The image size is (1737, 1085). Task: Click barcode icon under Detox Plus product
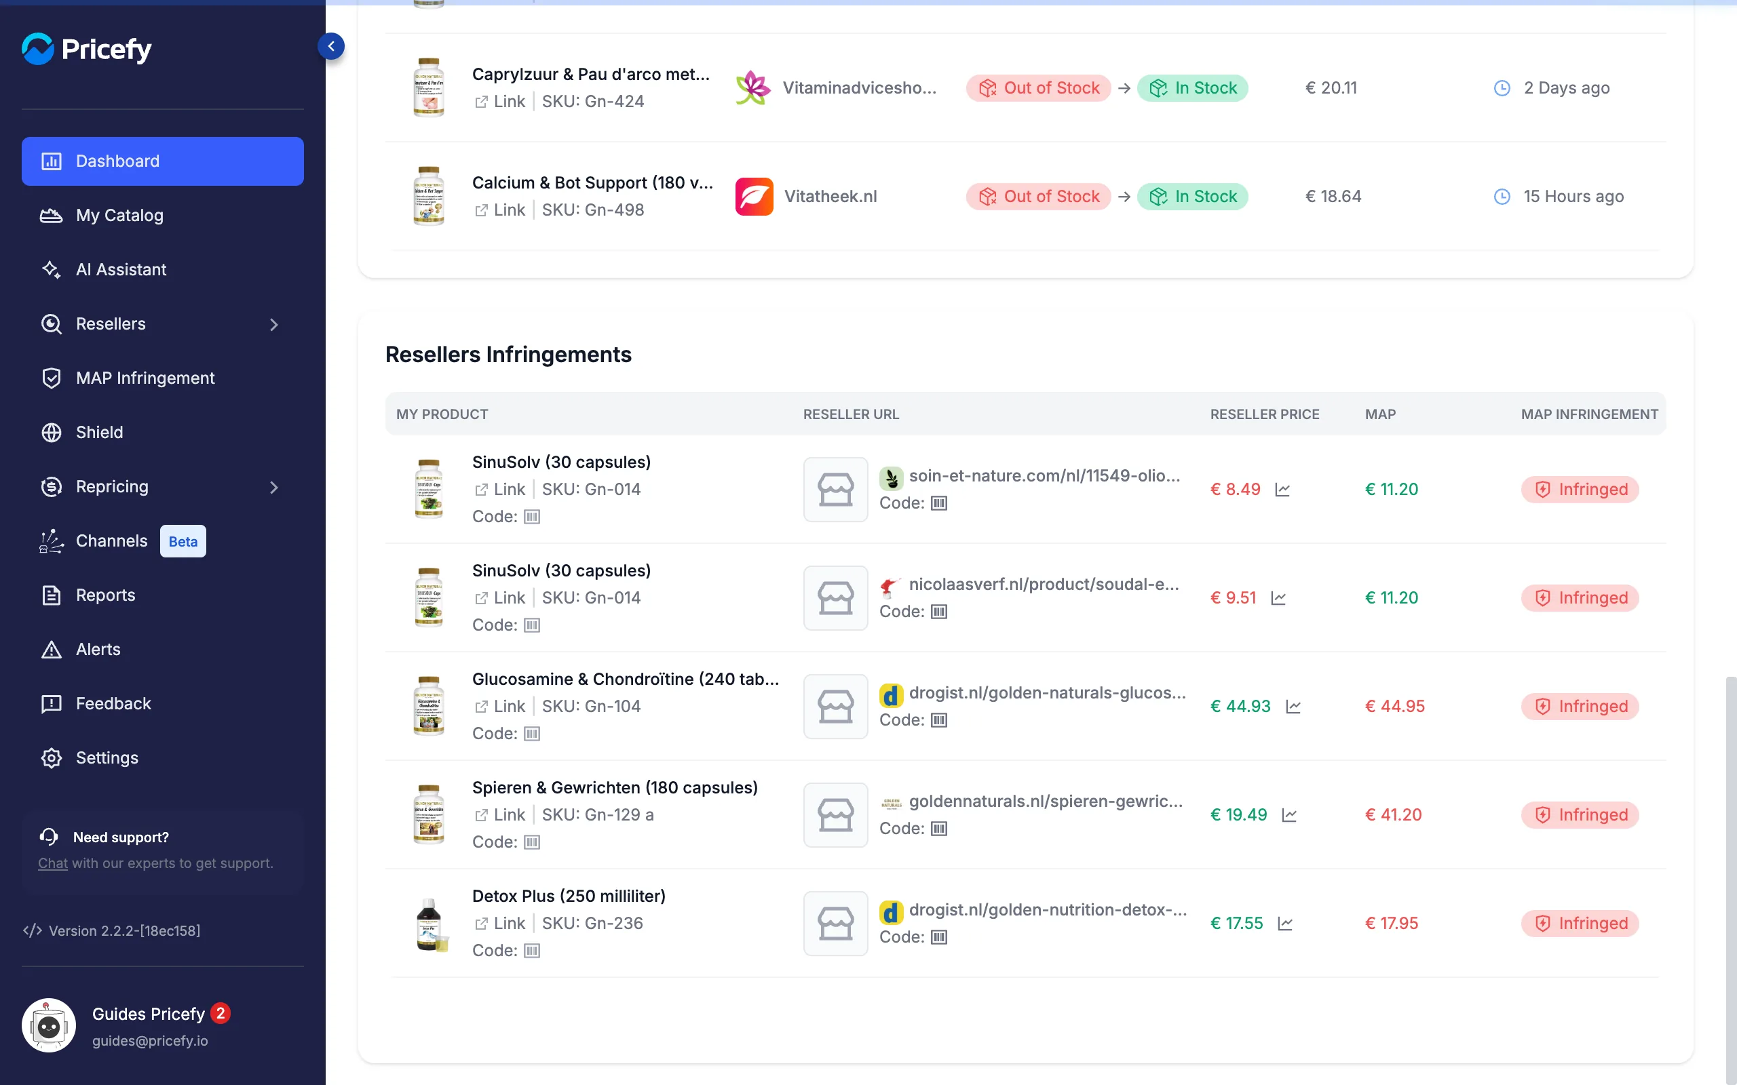click(x=532, y=951)
